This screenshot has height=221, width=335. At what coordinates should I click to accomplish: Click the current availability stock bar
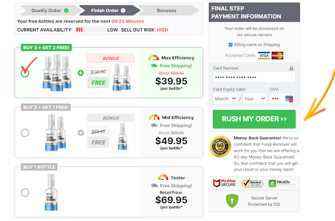tap(90, 30)
